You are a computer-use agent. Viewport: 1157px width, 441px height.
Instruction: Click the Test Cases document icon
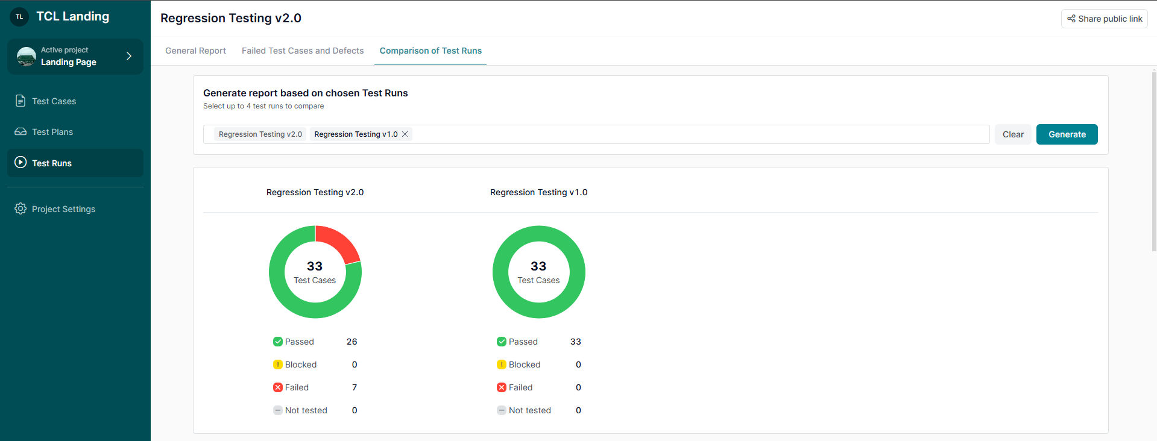click(20, 101)
